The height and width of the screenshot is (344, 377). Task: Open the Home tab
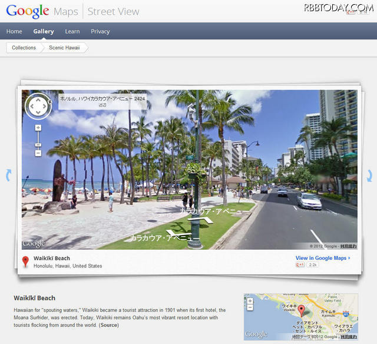point(14,31)
